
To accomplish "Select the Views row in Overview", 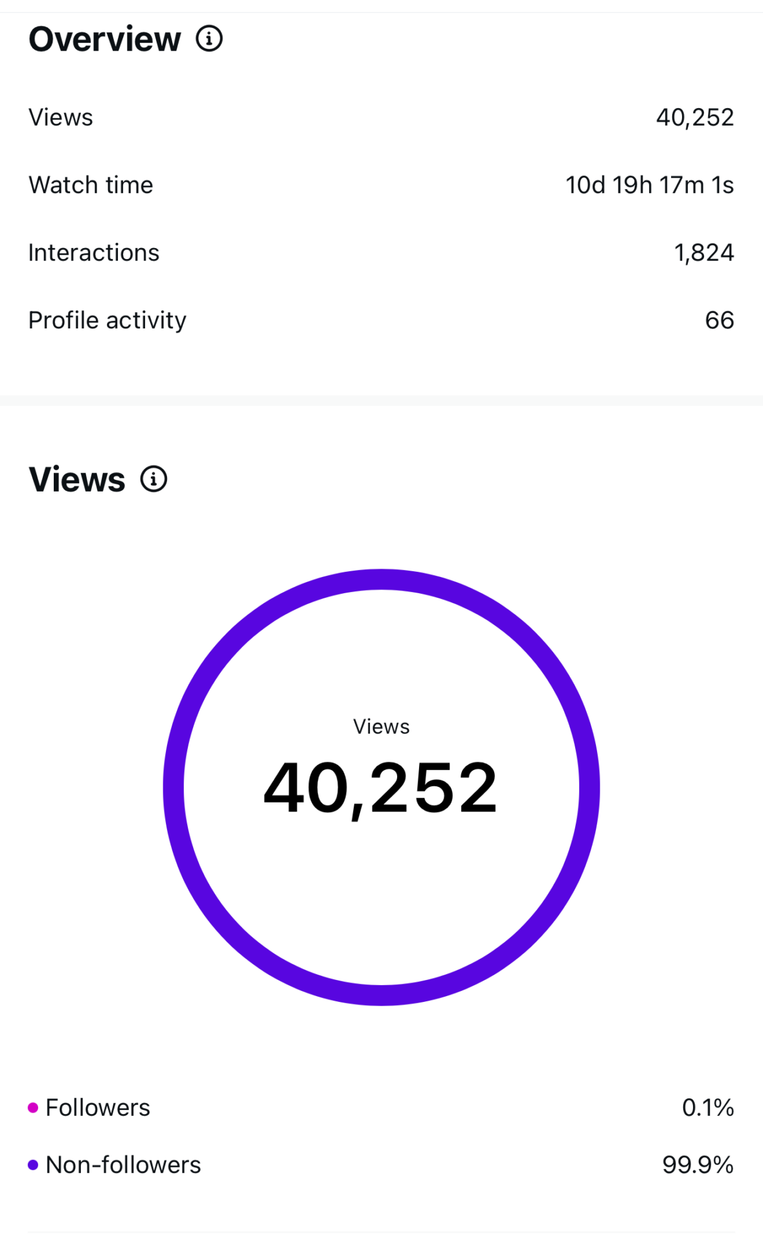I will click(61, 118).
